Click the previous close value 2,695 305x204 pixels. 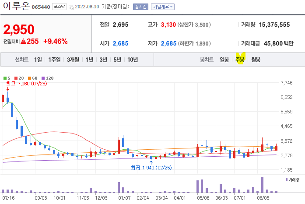click(x=120, y=25)
